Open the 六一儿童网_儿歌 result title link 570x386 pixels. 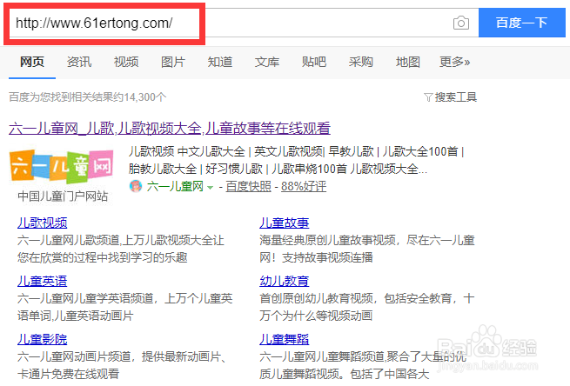170,128
